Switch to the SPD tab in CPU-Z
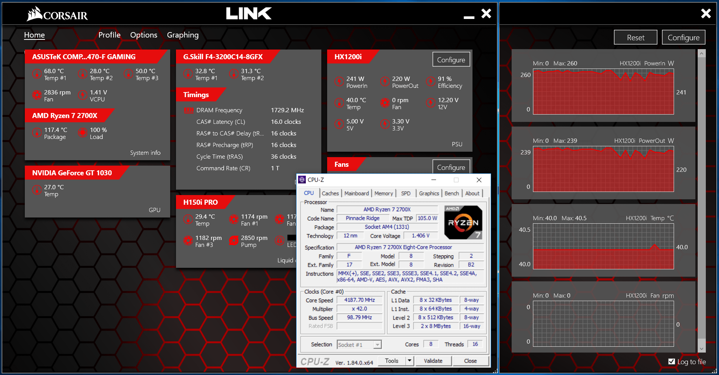 406,193
